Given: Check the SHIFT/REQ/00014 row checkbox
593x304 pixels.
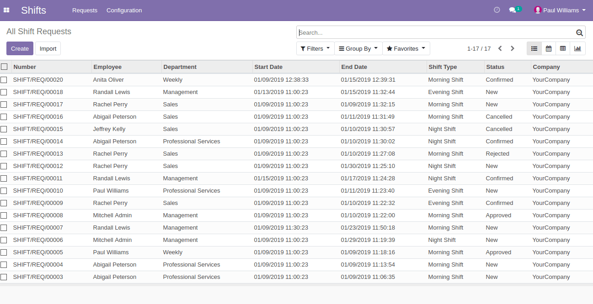Looking at the screenshot, I should click(x=4, y=142).
